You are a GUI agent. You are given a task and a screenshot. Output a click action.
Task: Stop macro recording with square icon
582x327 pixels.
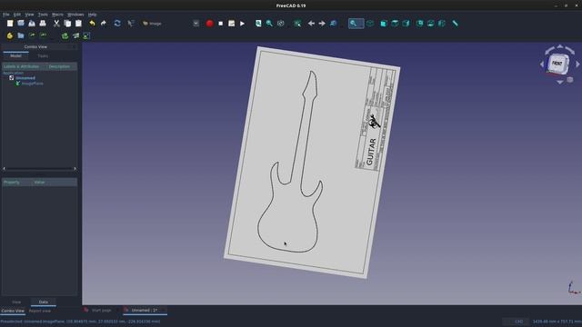220,24
